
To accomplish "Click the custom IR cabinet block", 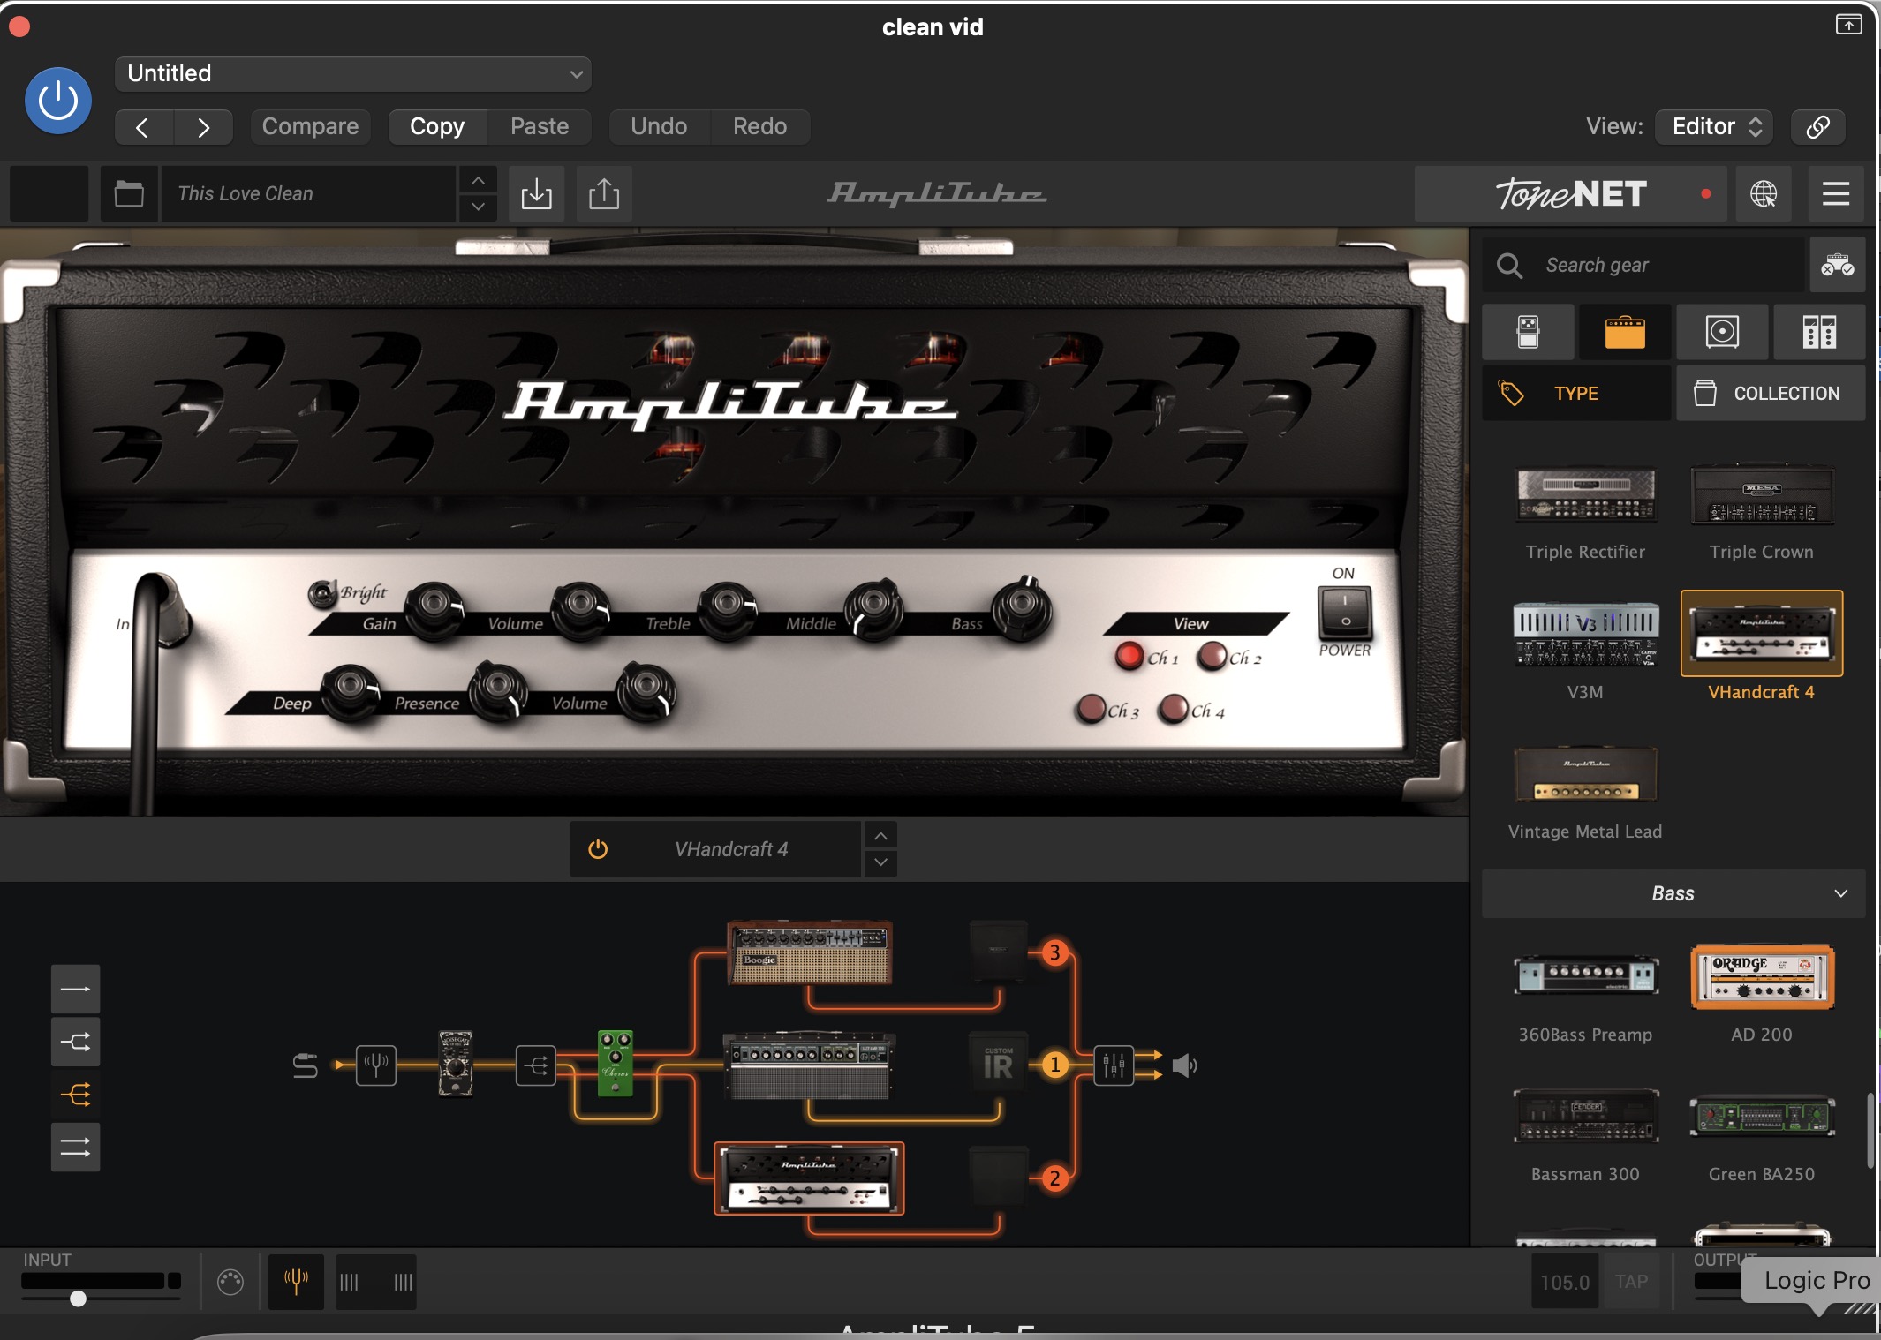I will [x=998, y=1064].
